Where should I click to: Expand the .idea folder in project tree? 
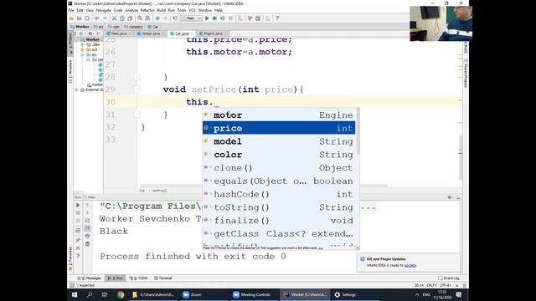[x=82, y=44]
